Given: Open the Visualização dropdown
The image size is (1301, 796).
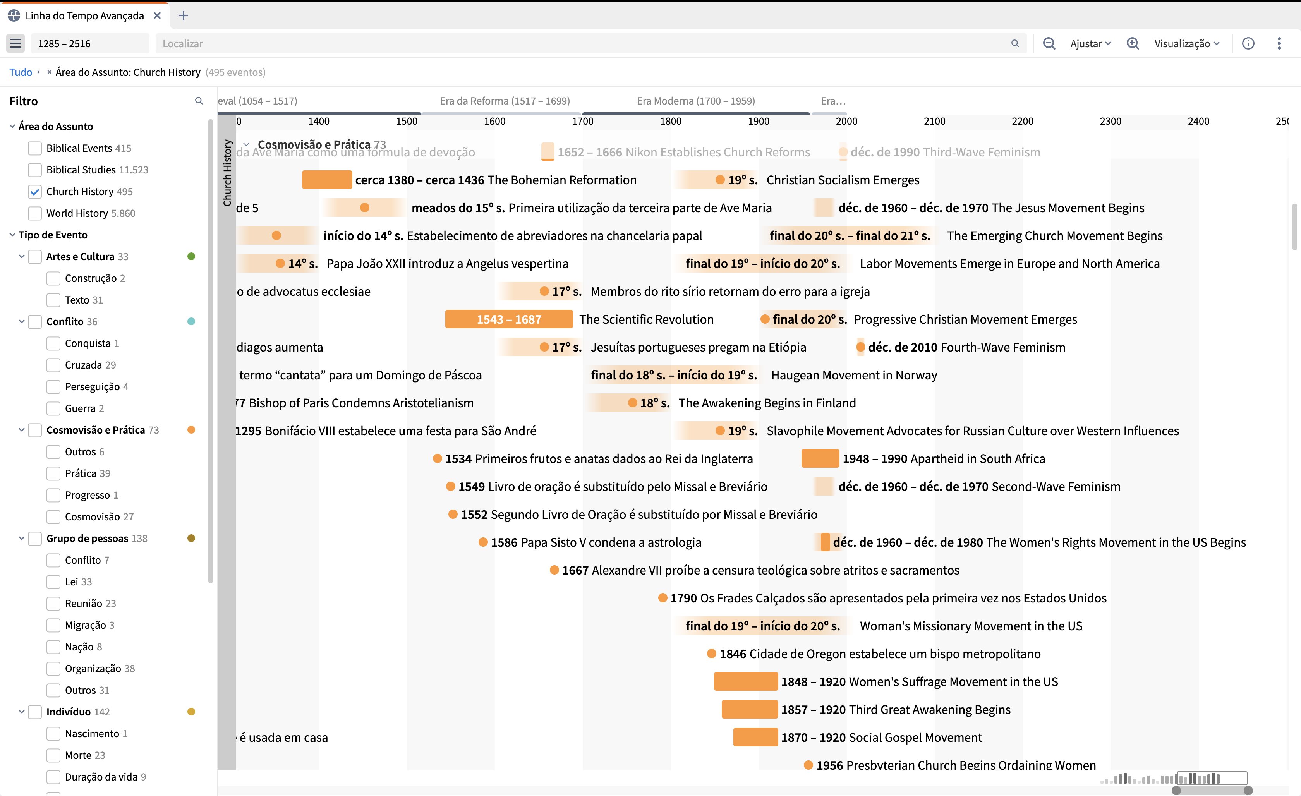Looking at the screenshot, I should click(x=1186, y=43).
